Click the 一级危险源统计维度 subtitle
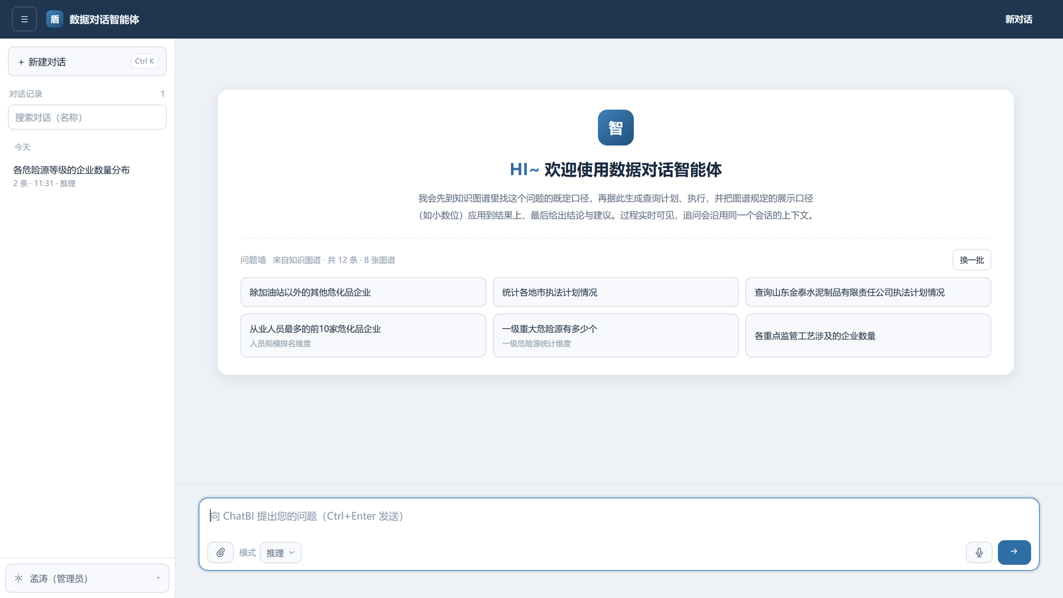The image size is (1063, 598). pos(537,344)
